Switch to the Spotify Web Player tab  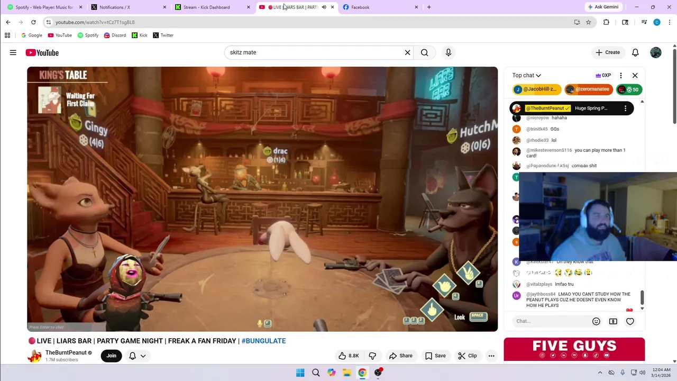(x=44, y=7)
